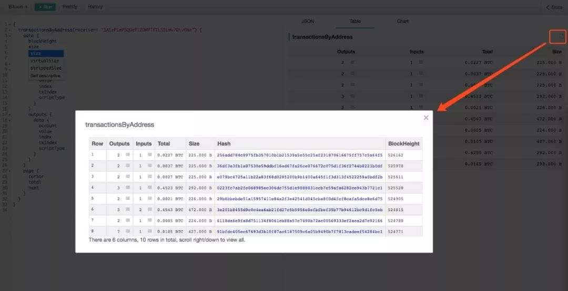Open hash link starting 3e201b8455

coord(300,209)
